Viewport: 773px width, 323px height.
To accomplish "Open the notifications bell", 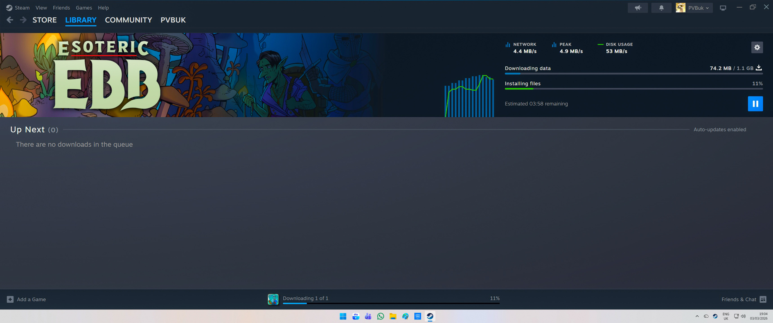I will coord(661,8).
